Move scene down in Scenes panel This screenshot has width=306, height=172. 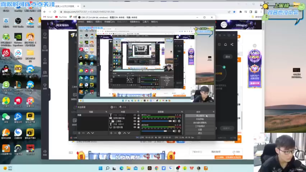(93, 133)
